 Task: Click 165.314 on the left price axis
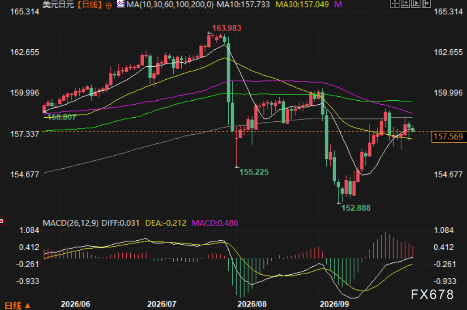[x=25, y=12]
